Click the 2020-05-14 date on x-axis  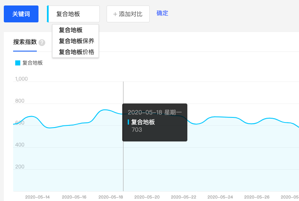pos(37,197)
